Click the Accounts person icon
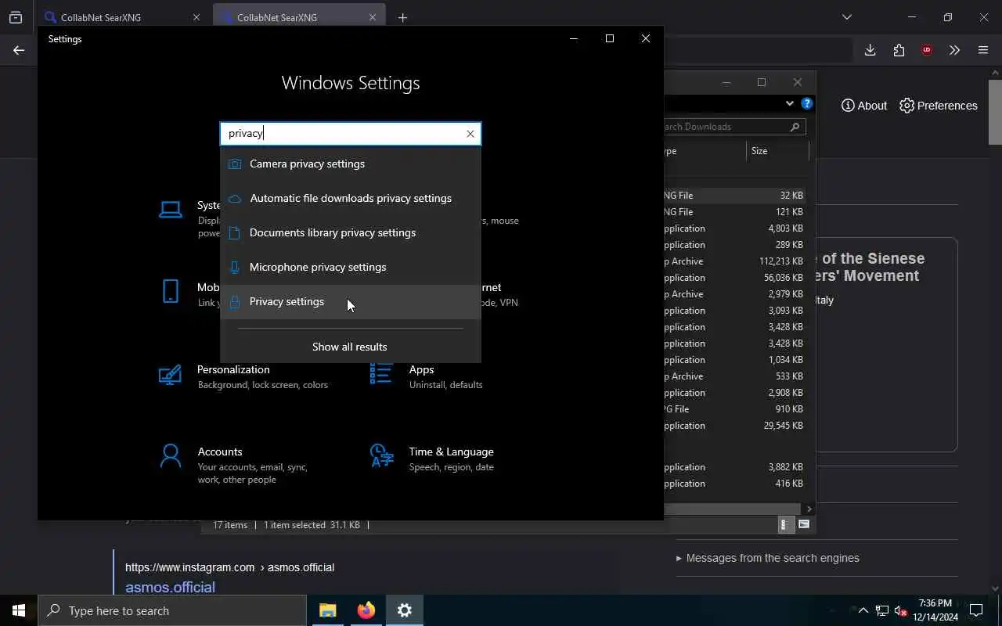This screenshot has width=1002, height=626. point(170,455)
